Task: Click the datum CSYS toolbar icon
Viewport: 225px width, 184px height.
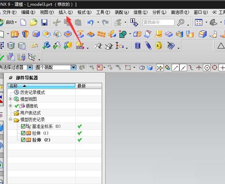Action: [x=32, y=57]
